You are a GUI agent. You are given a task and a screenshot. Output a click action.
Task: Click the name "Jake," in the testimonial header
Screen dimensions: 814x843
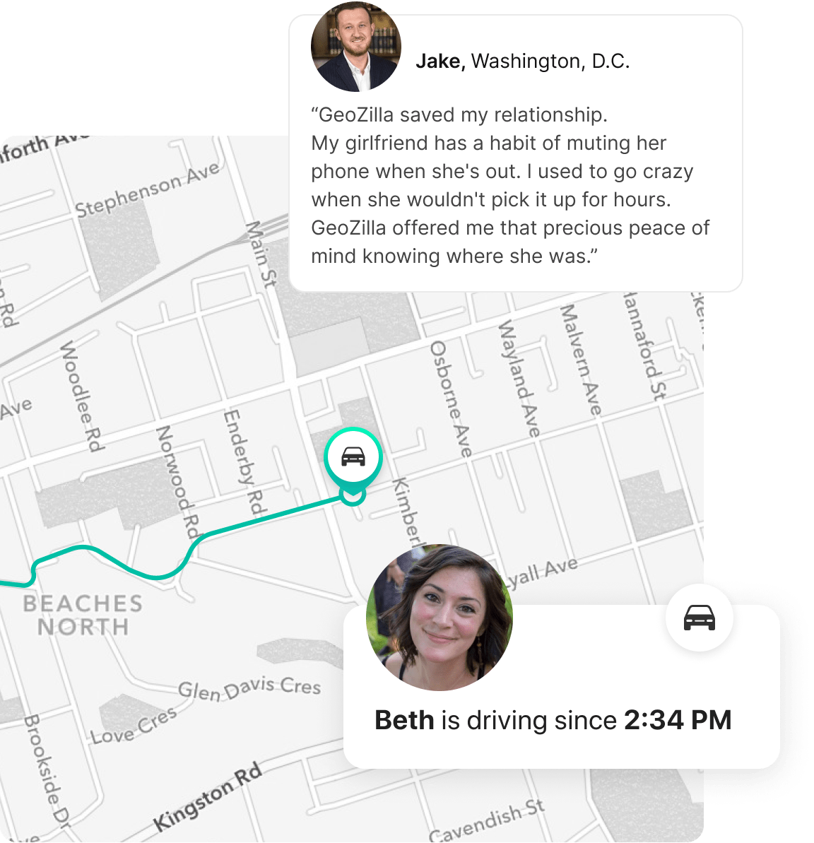tap(440, 61)
